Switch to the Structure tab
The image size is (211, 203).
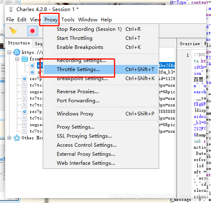click(x=19, y=43)
